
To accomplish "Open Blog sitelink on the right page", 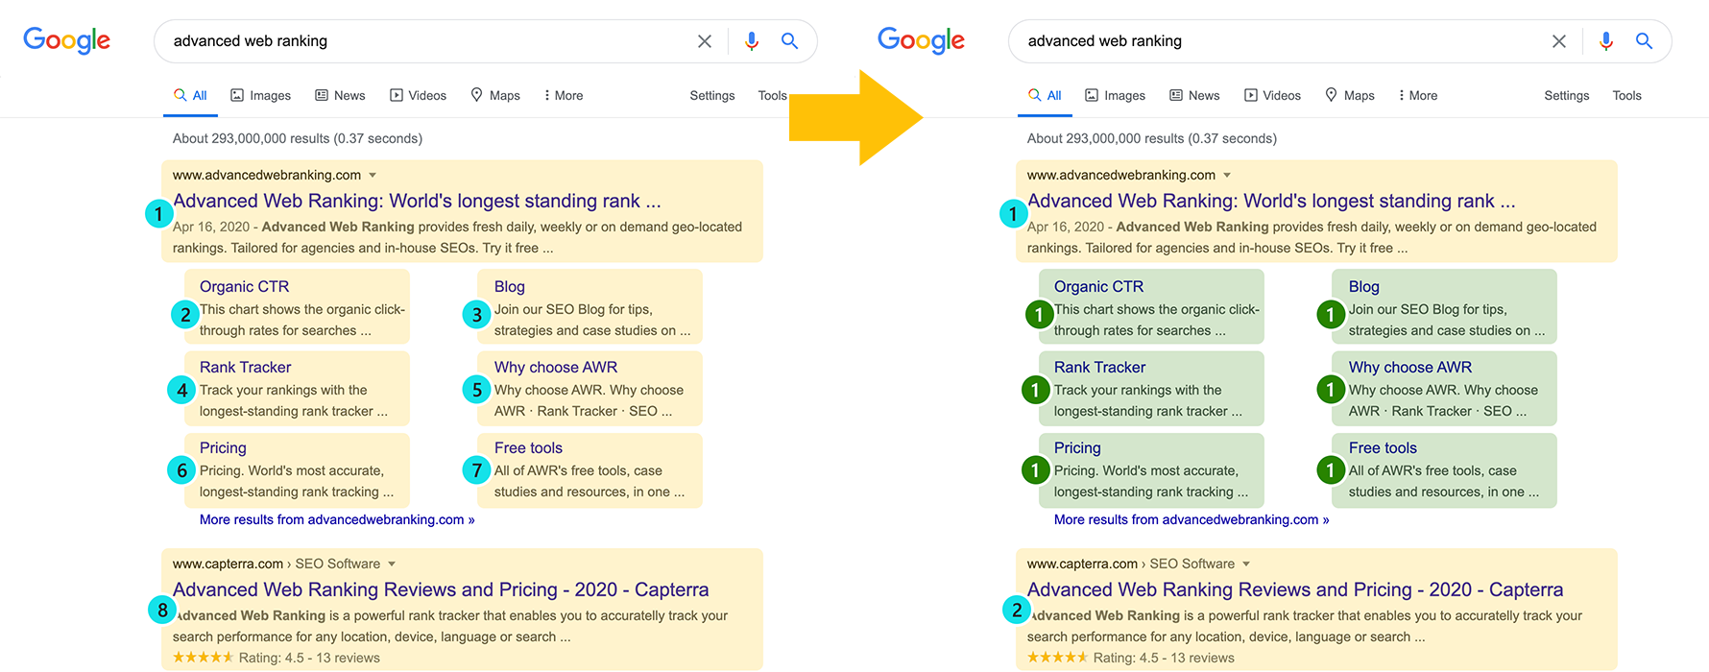I will pyautogui.click(x=1364, y=286).
